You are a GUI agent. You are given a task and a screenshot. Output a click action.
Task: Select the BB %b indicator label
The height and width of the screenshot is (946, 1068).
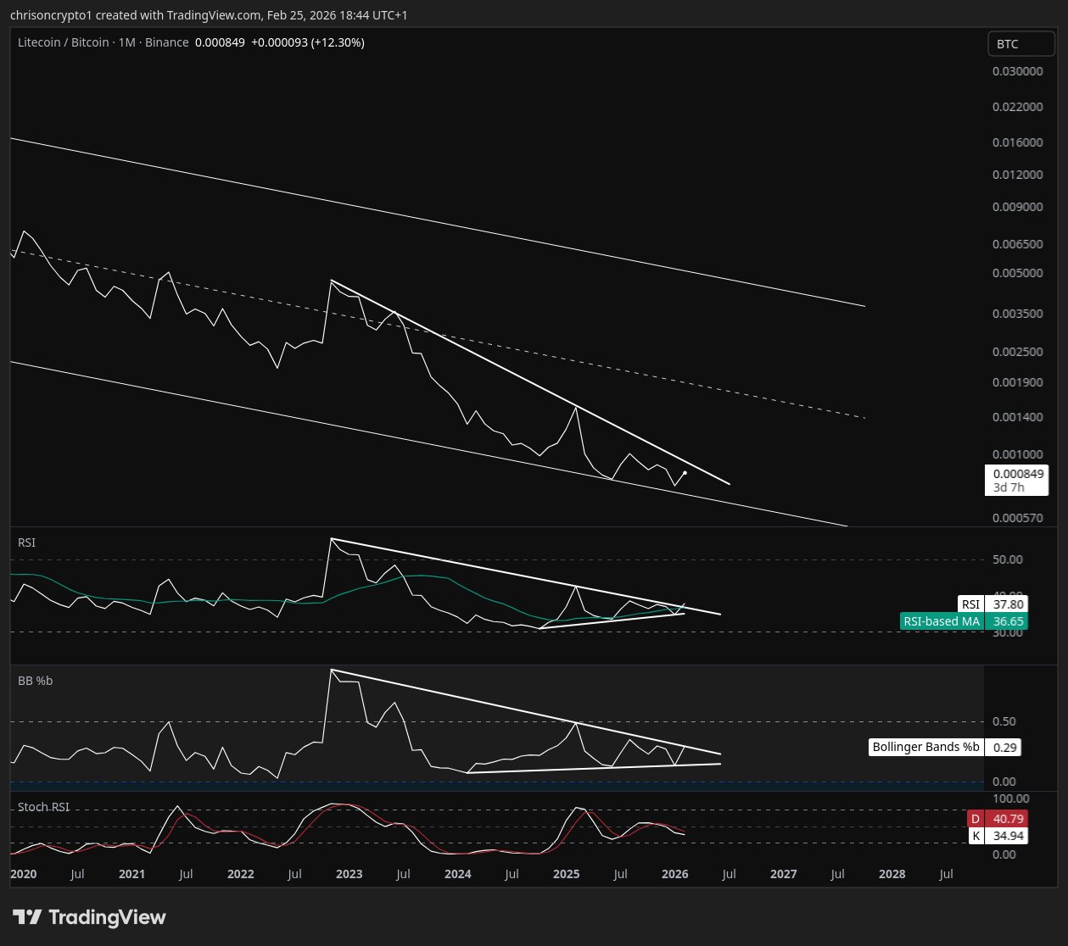pyautogui.click(x=35, y=681)
